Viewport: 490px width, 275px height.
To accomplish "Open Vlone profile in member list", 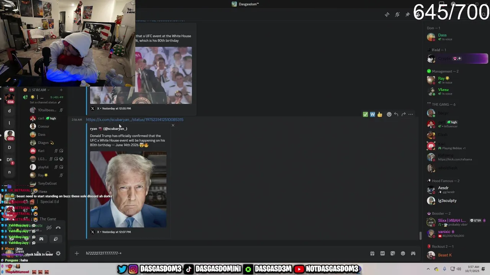I will tap(457, 92).
